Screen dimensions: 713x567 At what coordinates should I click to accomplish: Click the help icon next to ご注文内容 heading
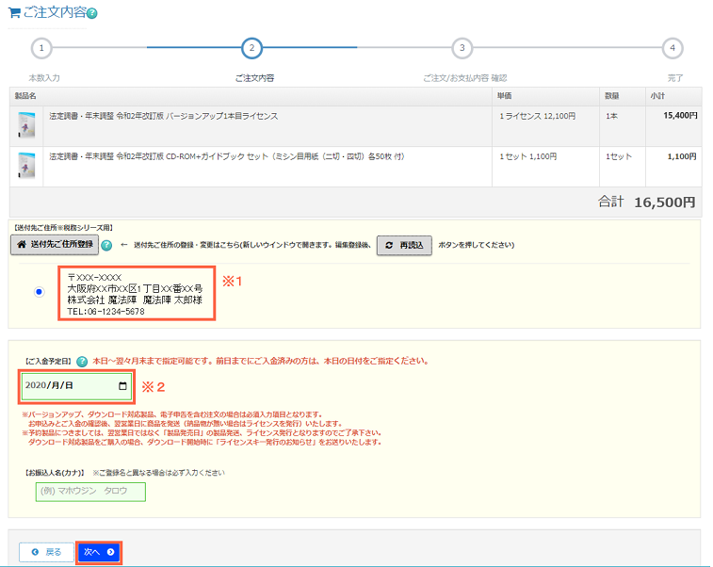click(91, 14)
